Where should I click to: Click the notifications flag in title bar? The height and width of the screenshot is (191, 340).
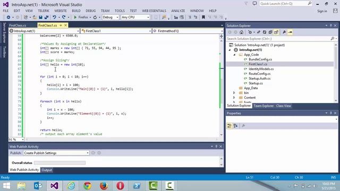(246, 4)
